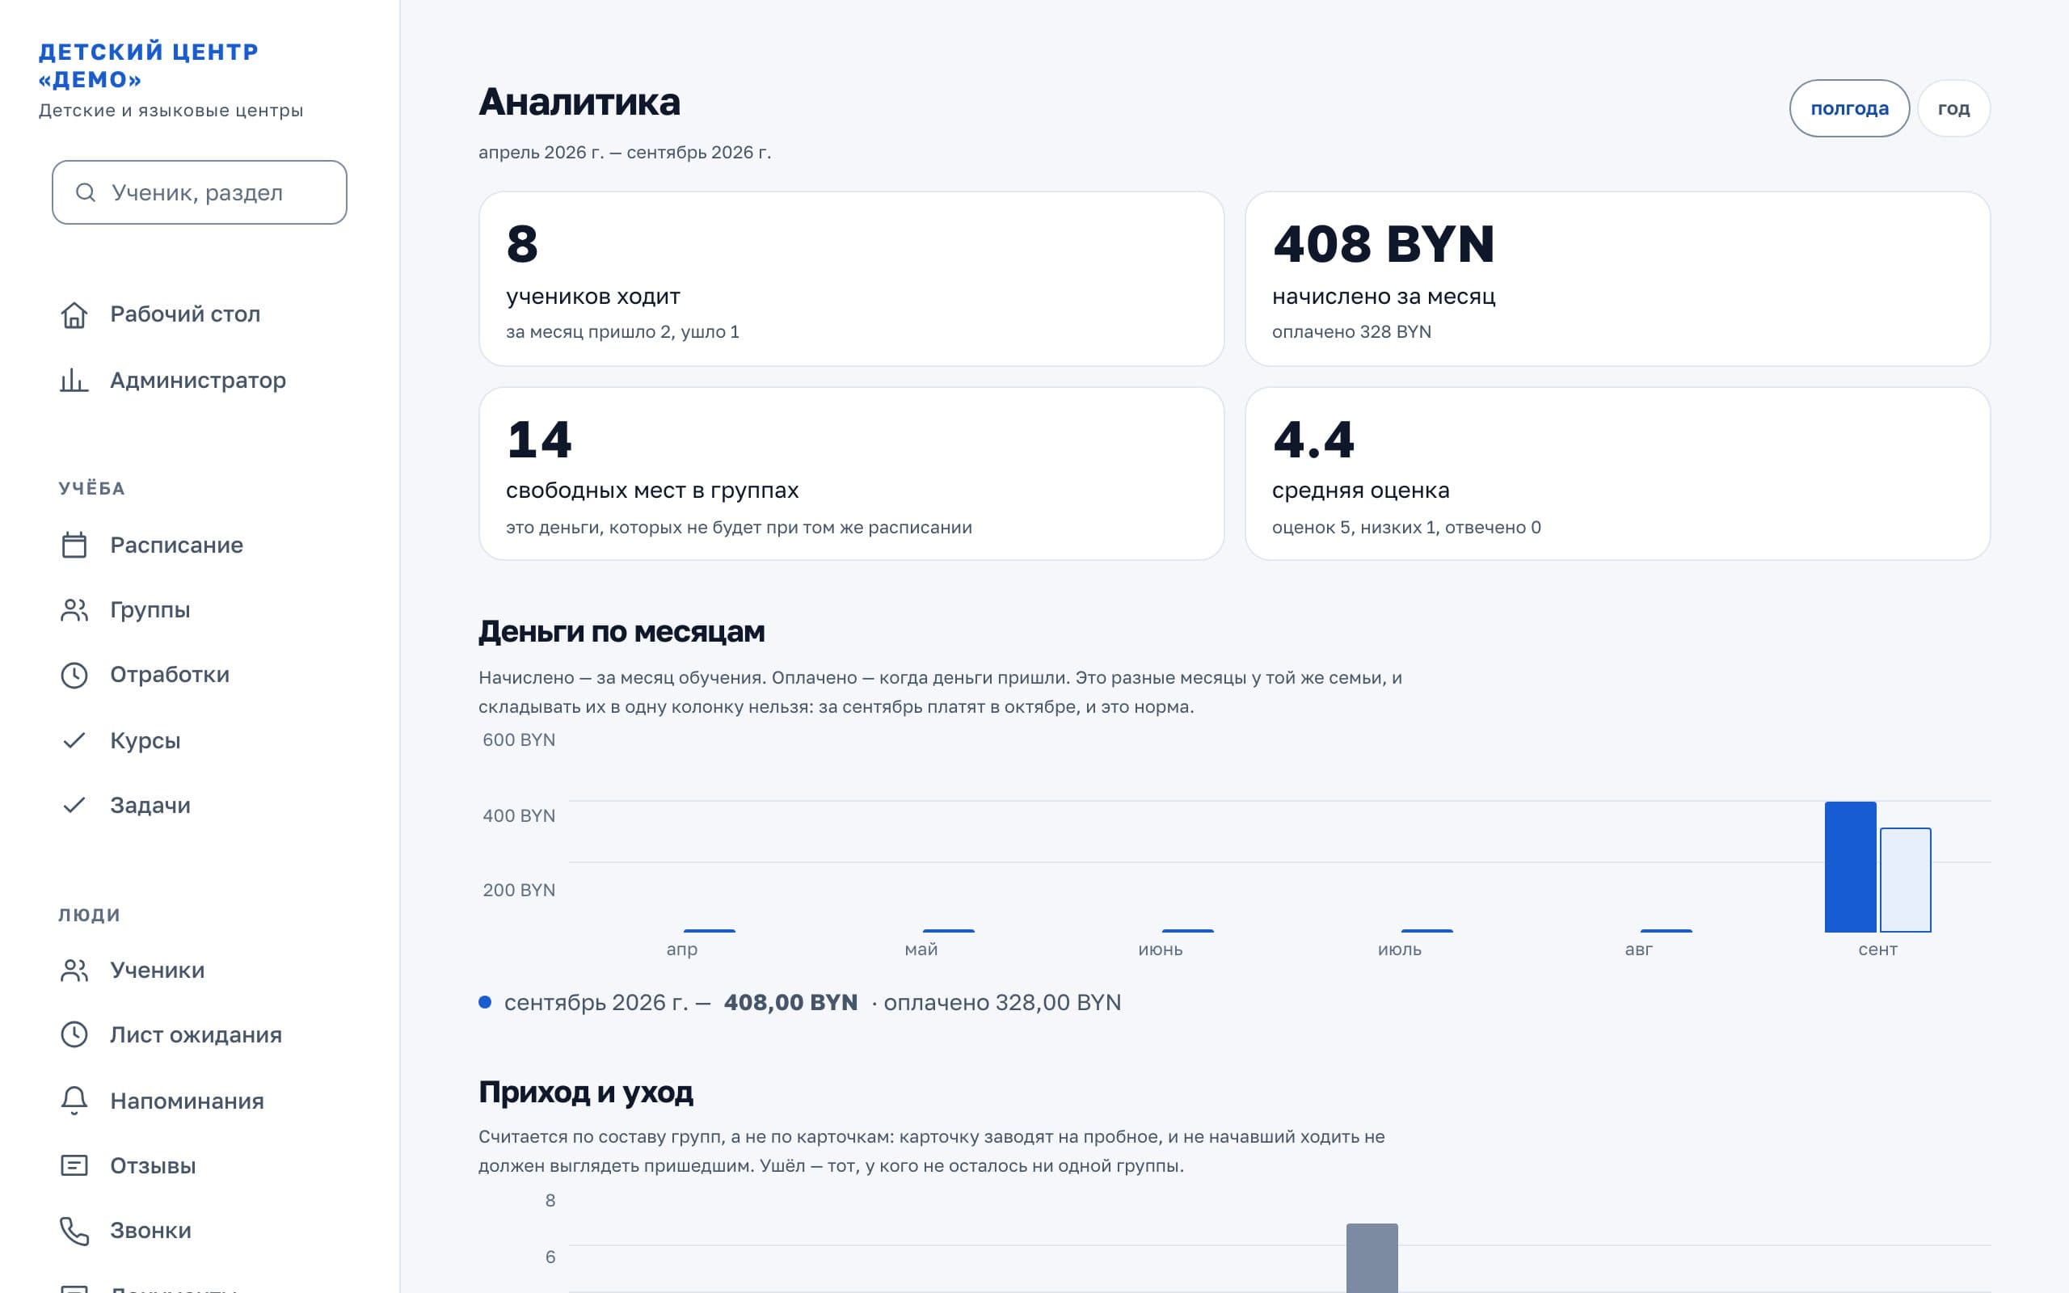Switch the period to год
The height and width of the screenshot is (1293, 2069).
click(1953, 108)
